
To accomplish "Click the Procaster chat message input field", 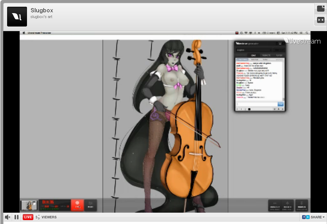I will pos(257,104).
